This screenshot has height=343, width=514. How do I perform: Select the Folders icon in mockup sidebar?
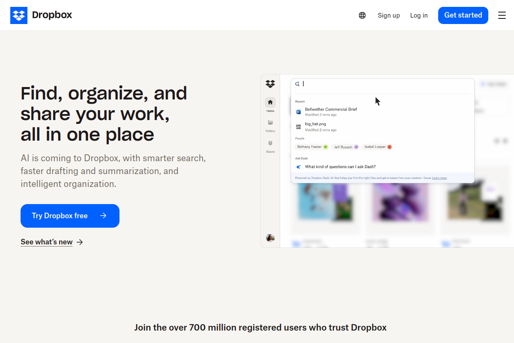coord(270,123)
